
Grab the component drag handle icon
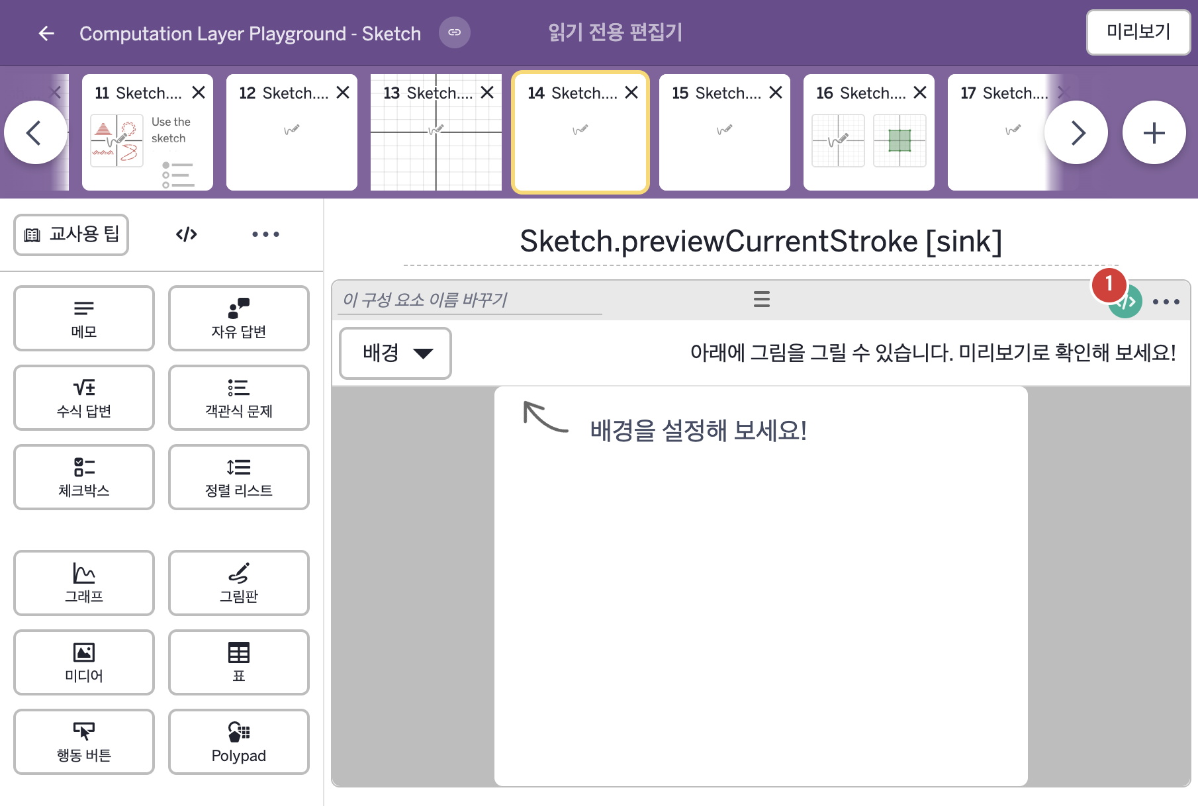coord(762,299)
